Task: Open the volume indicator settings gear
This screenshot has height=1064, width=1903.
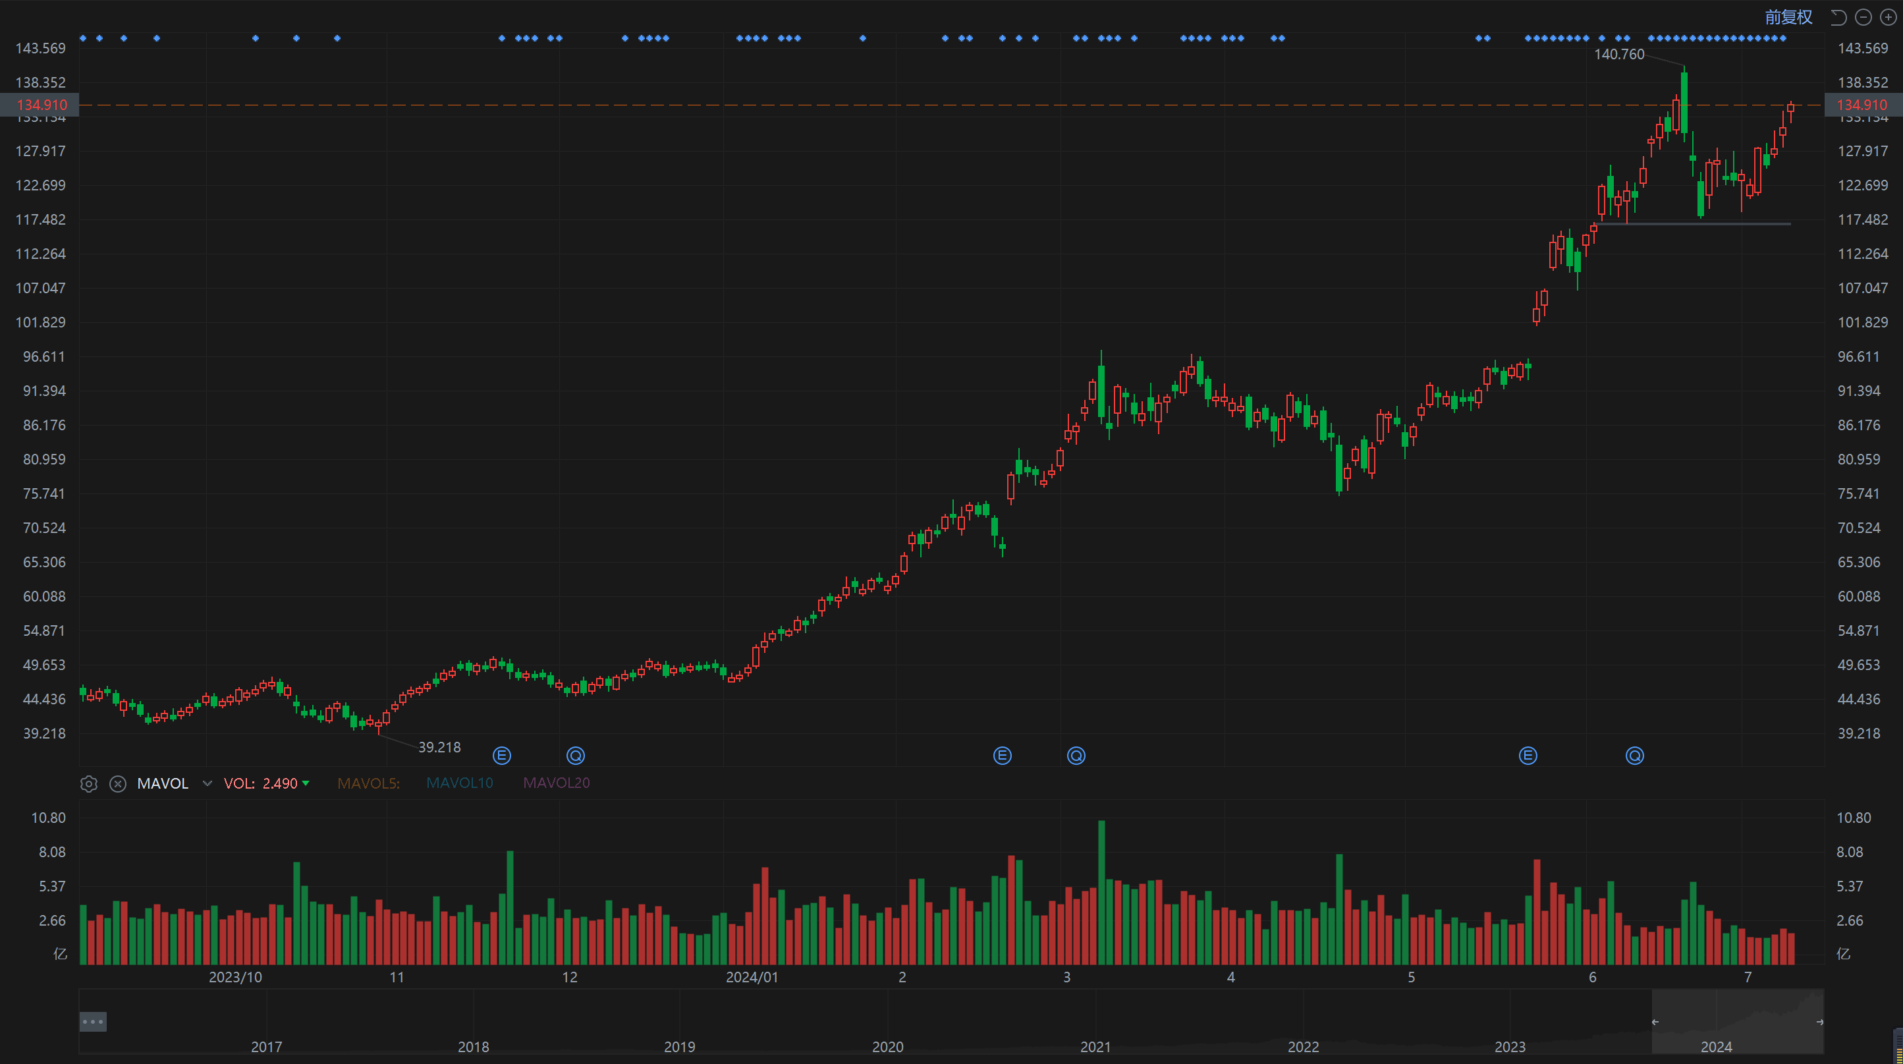Action: tap(89, 783)
